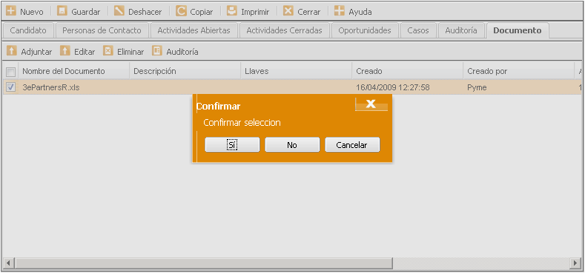This screenshot has width=585, height=273.
Task: Sort by Nombre del Documento column
Action: (x=74, y=71)
